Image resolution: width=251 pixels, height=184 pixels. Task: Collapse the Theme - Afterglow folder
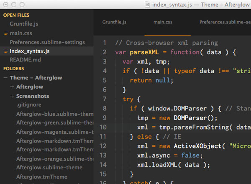[5, 78]
